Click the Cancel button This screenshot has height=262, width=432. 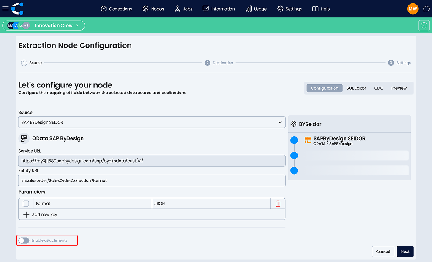click(383, 251)
